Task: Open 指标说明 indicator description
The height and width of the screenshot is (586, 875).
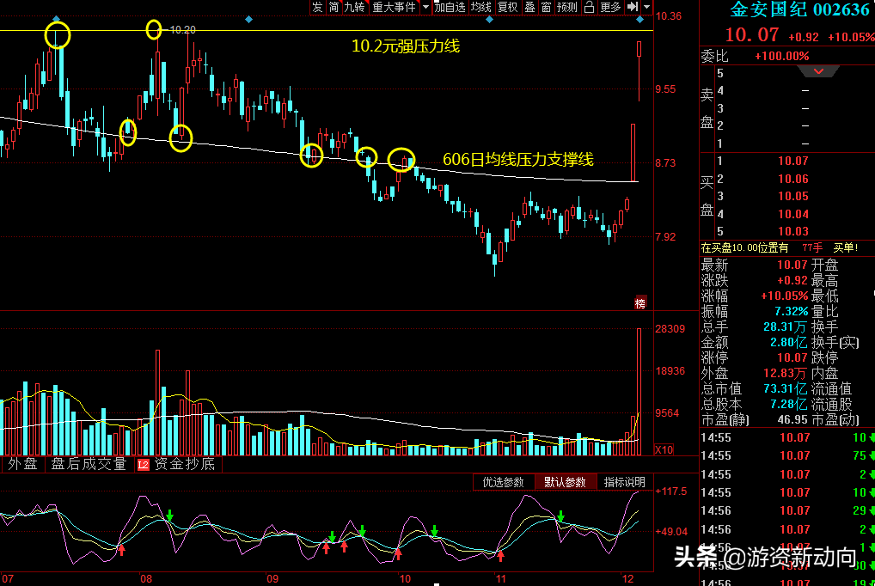Action: point(624,482)
